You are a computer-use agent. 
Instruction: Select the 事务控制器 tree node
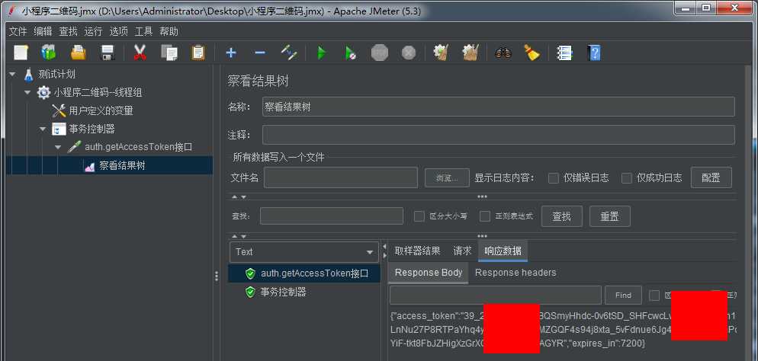pos(92,129)
